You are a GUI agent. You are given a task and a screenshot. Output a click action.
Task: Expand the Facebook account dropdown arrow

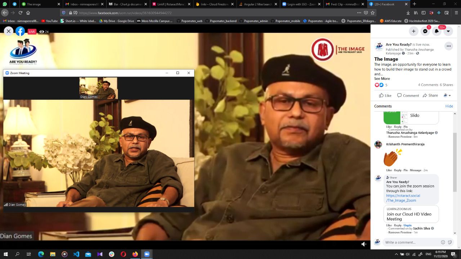coord(448,31)
